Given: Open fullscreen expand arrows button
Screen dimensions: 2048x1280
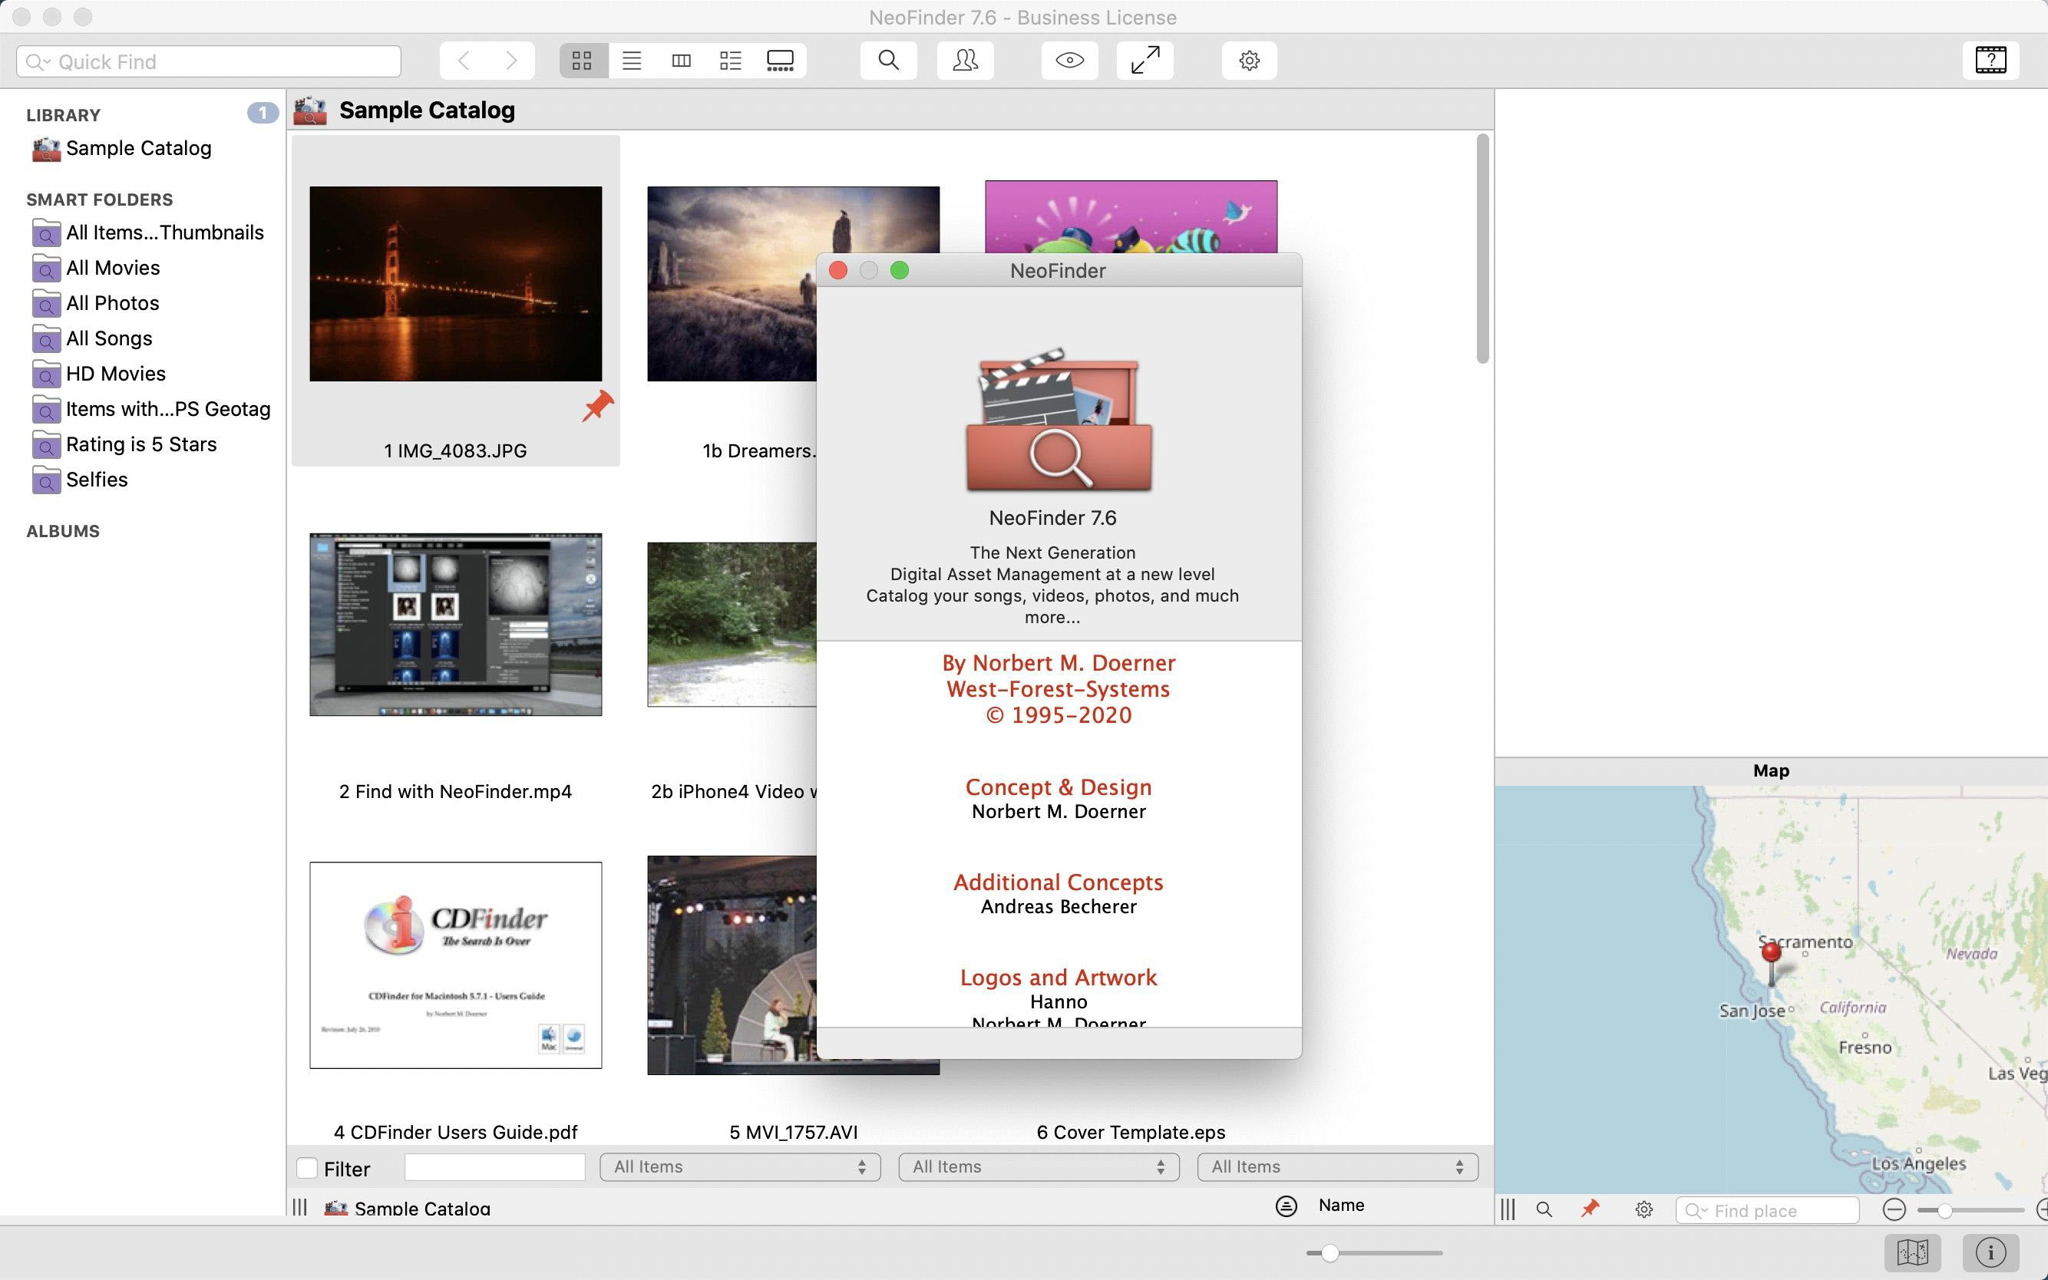Looking at the screenshot, I should coord(1145,60).
